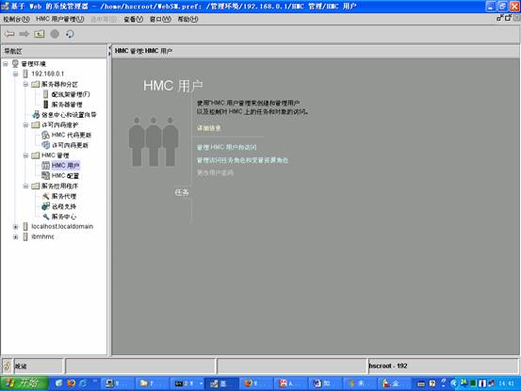Screen dimensions: 521x391
Task: Select the HMC 配置 tree item
Action: tap(65, 176)
